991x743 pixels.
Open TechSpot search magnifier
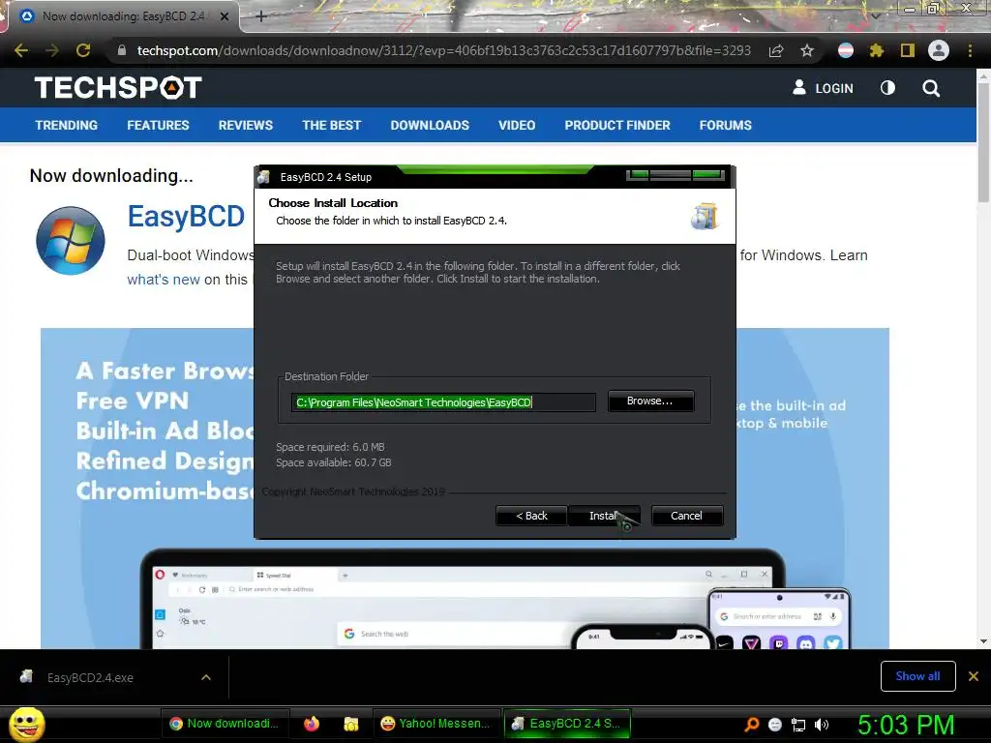(x=931, y=88)
